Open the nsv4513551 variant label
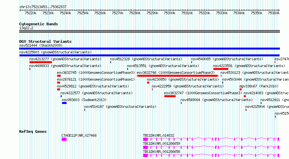Viewport: 289px width, 159px height. (163, 66)
